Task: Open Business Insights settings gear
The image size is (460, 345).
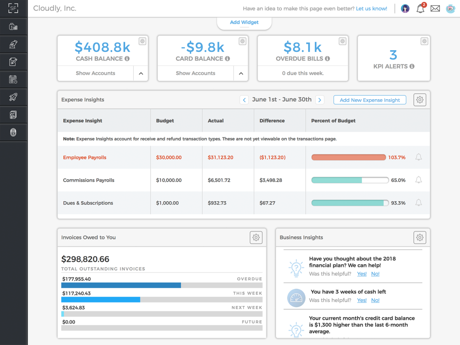Action: tap(420, 237)
